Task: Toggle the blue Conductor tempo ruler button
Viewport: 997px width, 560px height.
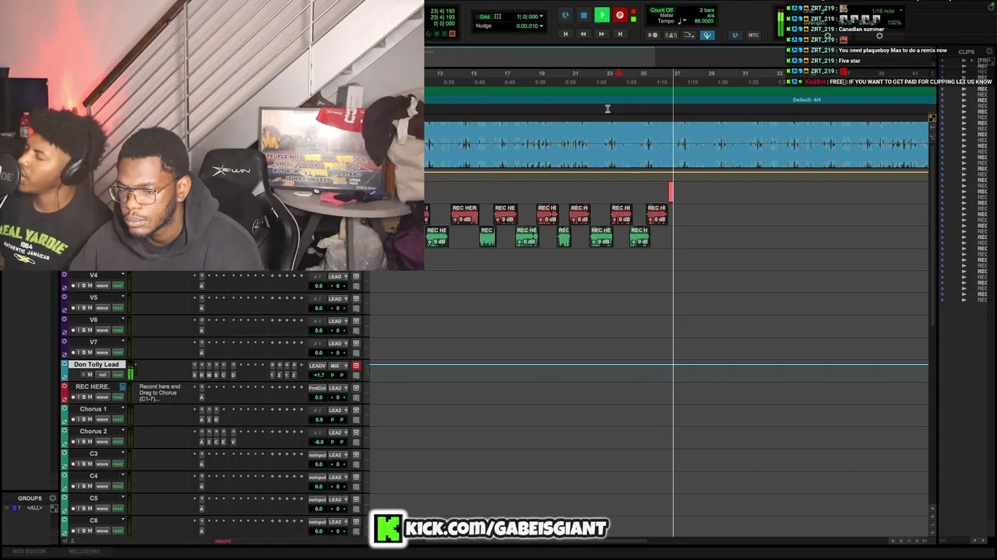Action: pos(707,35)
